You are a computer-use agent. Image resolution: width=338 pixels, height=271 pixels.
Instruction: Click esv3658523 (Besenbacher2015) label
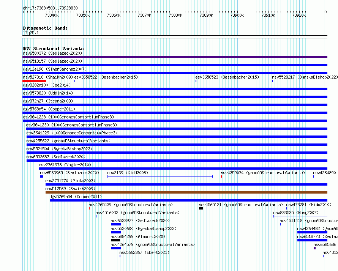pos(227,77)
